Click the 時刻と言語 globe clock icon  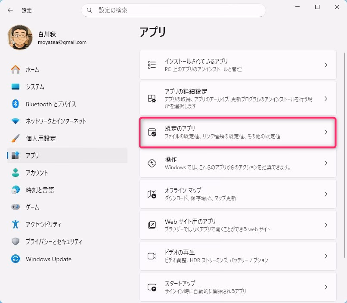click(x=15, y=190)
